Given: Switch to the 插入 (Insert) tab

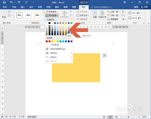Looking at the screenshot, I should pyautogui.click(x=23, y=7).
